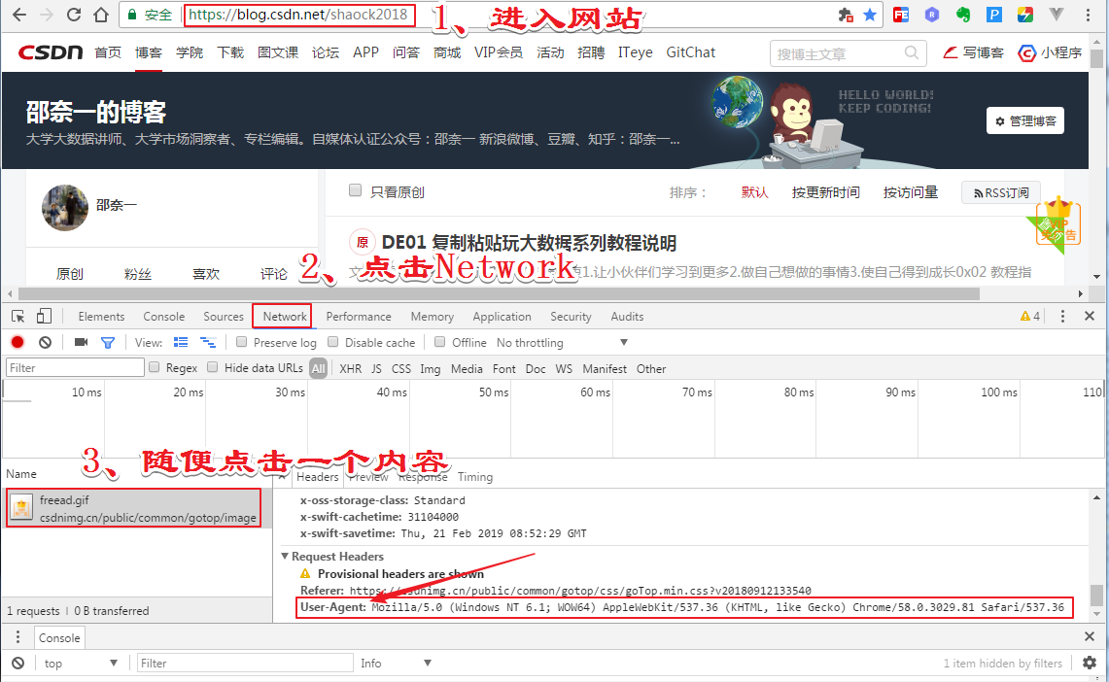The height and width of the screenshot is (682, 1109).
Task: Open 写博客 link
Action: point(973,53)
